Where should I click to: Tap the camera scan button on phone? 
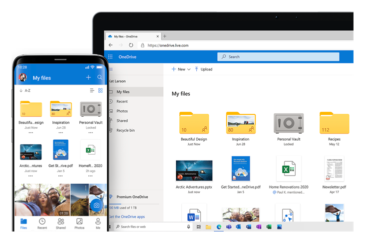point(96,205)
